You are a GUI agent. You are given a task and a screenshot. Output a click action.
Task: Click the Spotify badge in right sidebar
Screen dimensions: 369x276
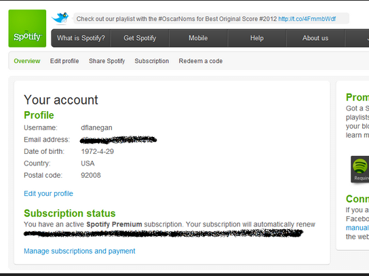360,169
